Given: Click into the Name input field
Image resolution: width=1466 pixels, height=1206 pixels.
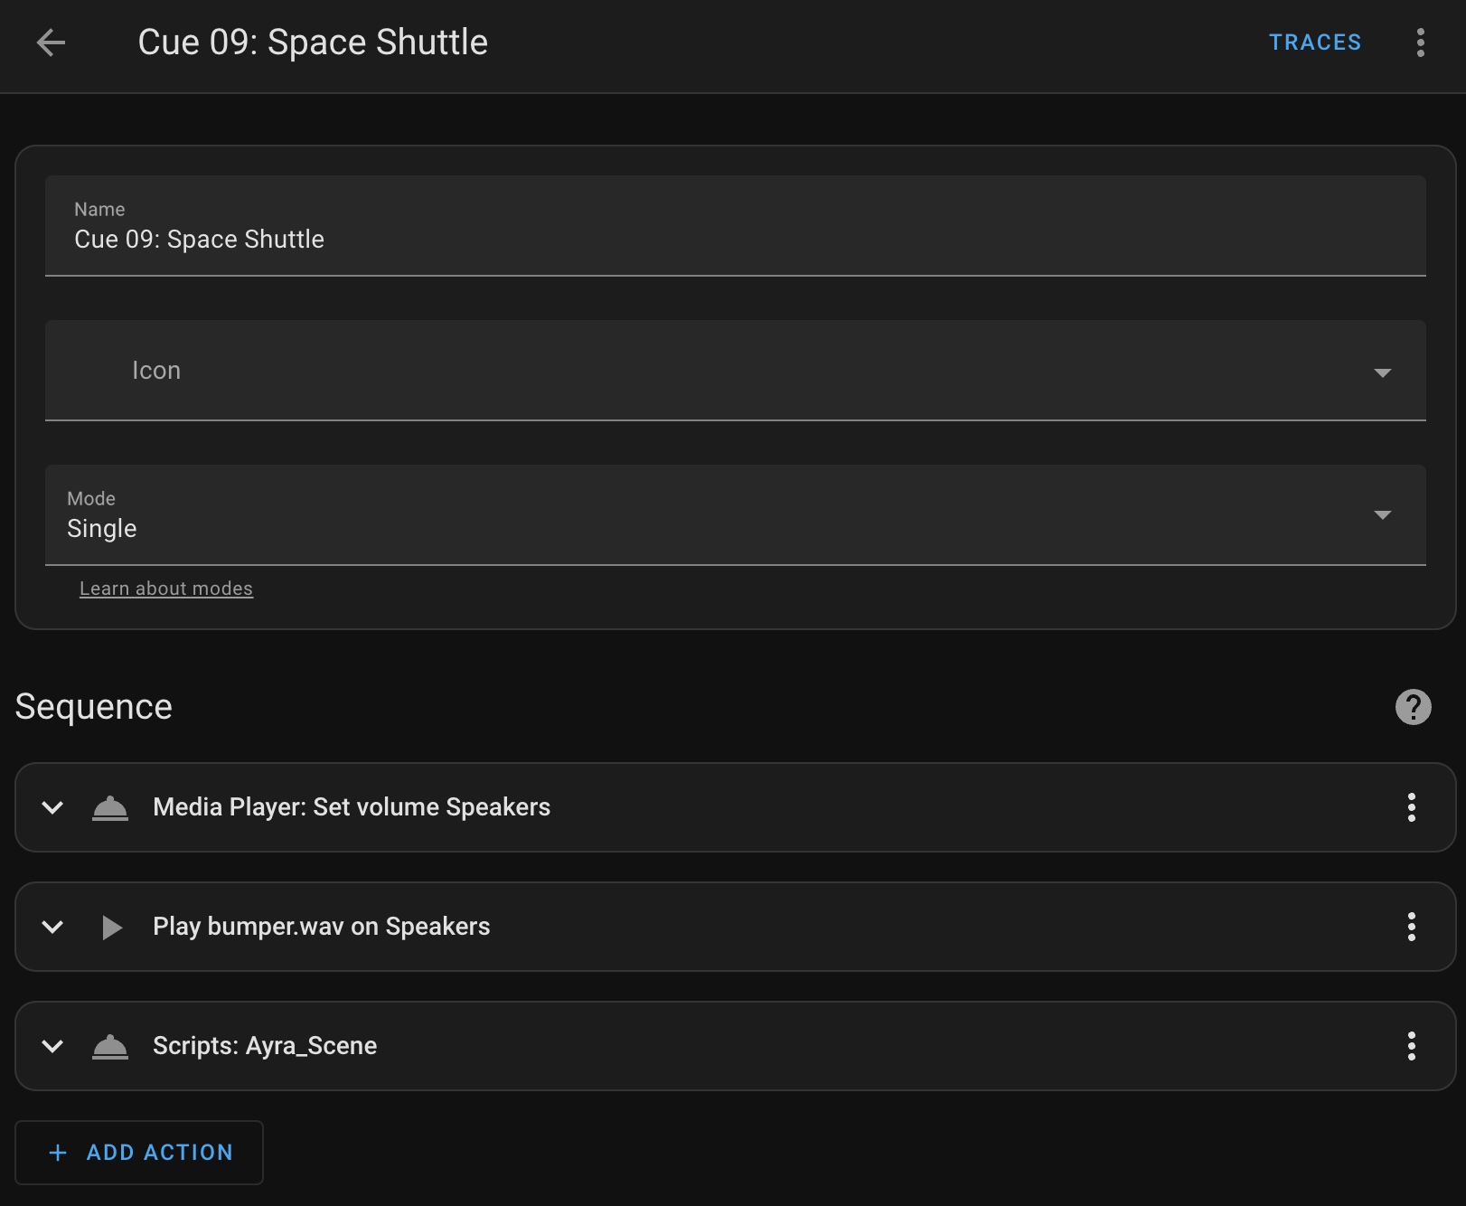Looking at the screenshot, I should pyautogui.click(x=736, y=226).
